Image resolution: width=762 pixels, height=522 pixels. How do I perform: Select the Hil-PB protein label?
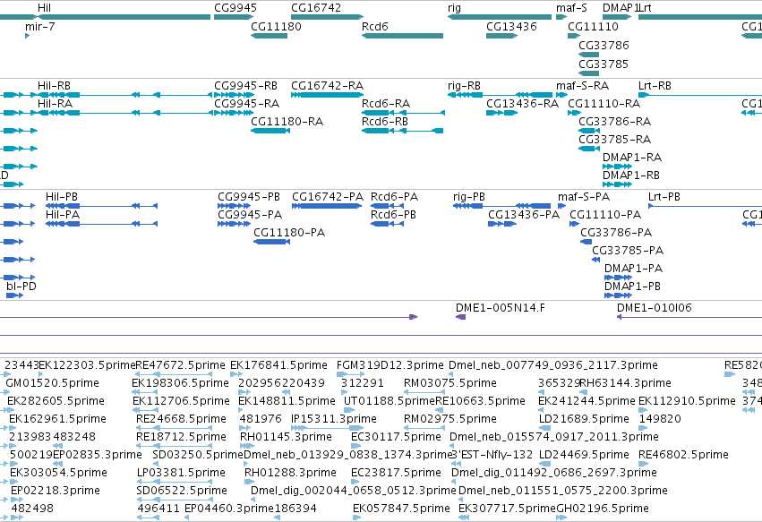pyautogui.click(x=61, y=197)
